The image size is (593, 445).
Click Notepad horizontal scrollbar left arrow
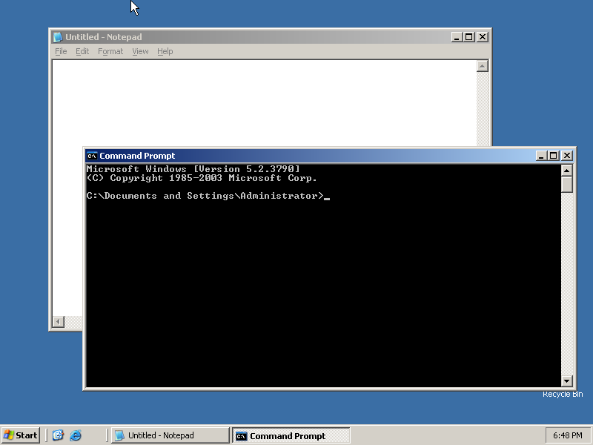tap(58, 322)
